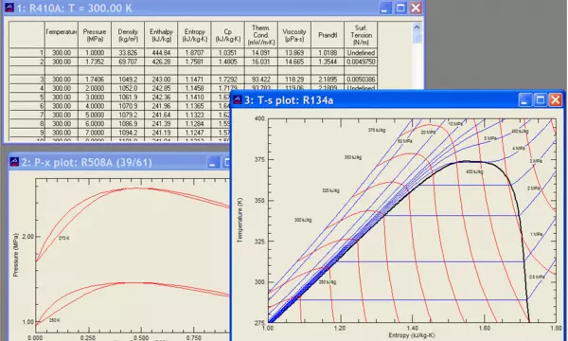Close the R410A table window

click(416, 8)
